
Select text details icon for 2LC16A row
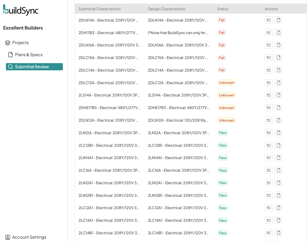tap(269, 170)
